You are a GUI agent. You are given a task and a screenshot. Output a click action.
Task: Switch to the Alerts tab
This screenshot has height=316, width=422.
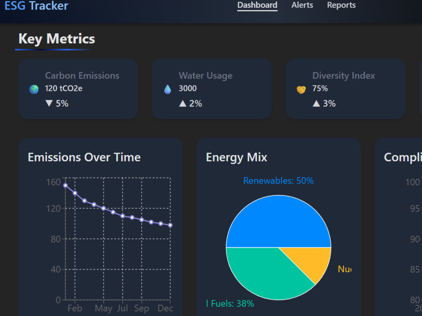point(302,5)
